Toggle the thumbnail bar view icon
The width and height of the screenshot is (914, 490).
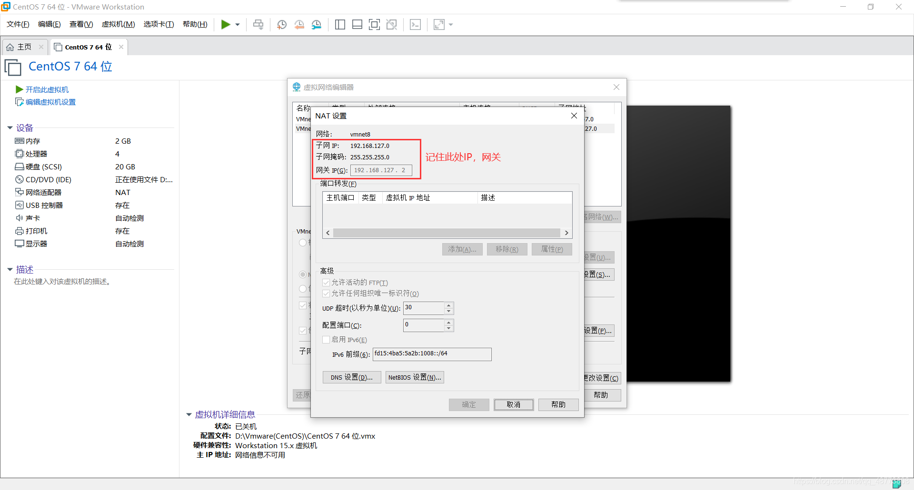(357, 24)
